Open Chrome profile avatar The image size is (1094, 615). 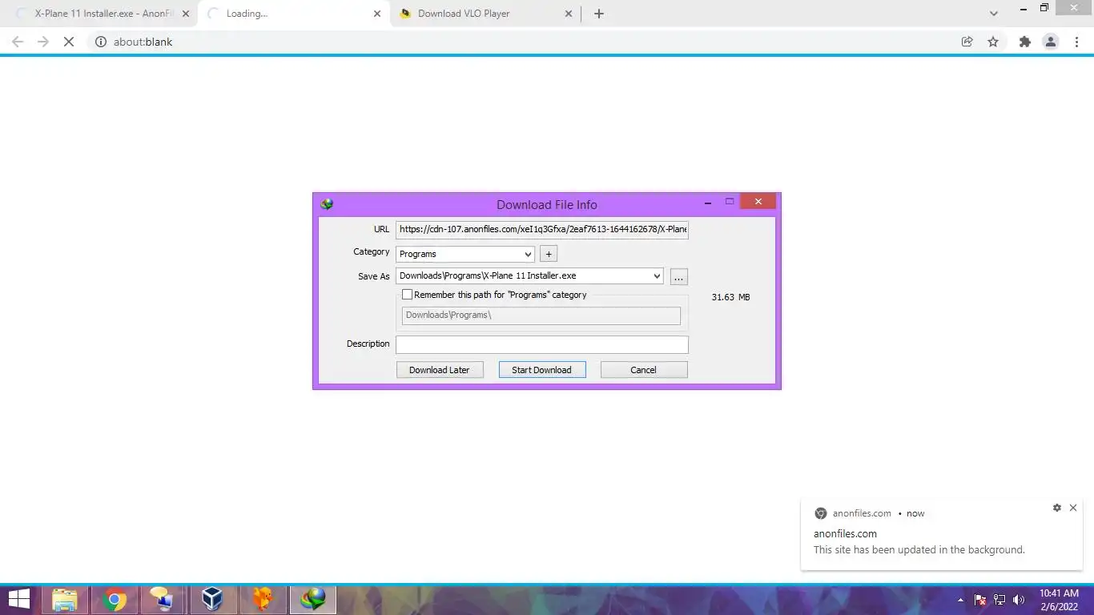tap(1051, 42)
